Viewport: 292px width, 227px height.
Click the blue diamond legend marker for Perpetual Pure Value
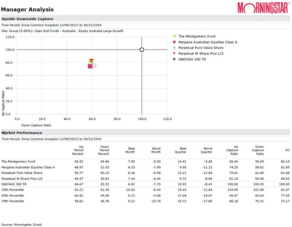[x=174, y=48]
